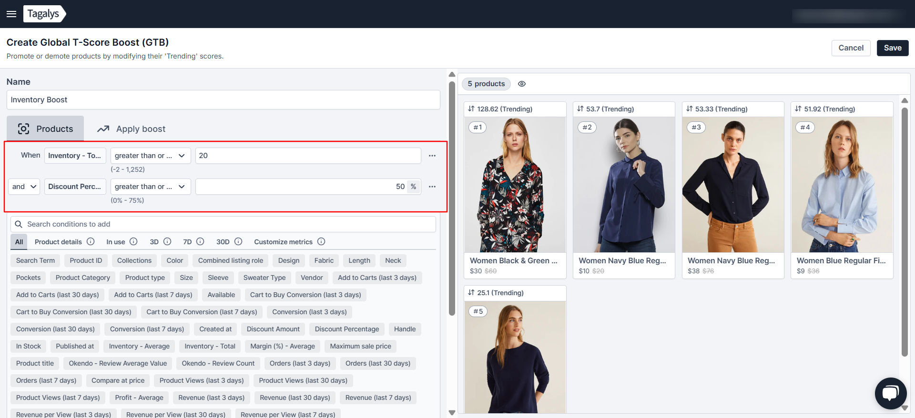The height and width of the screenshot is (418, 915).
Task: Click the left panel vertical scrollbar
Action: (x=452, y=198)
